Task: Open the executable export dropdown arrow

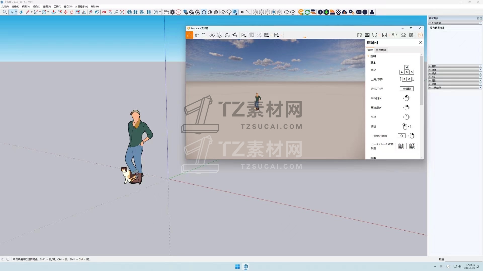Action: point(281,35)
